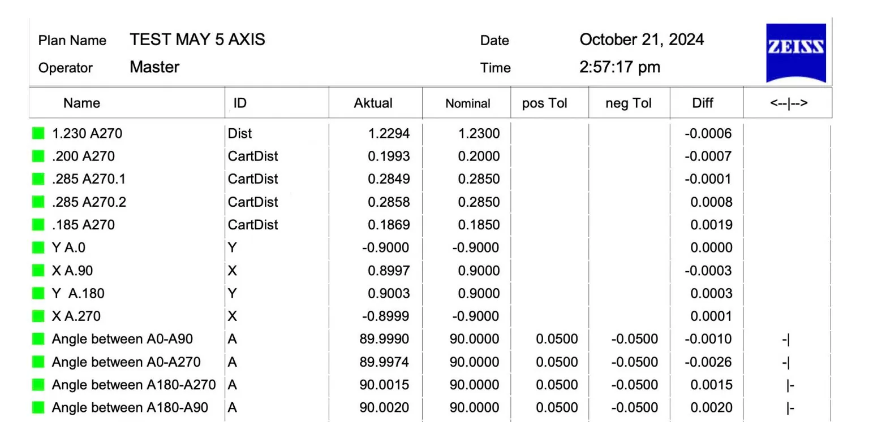Click the Diff column header
The image size is (869, 422).
tap(703, 103)
